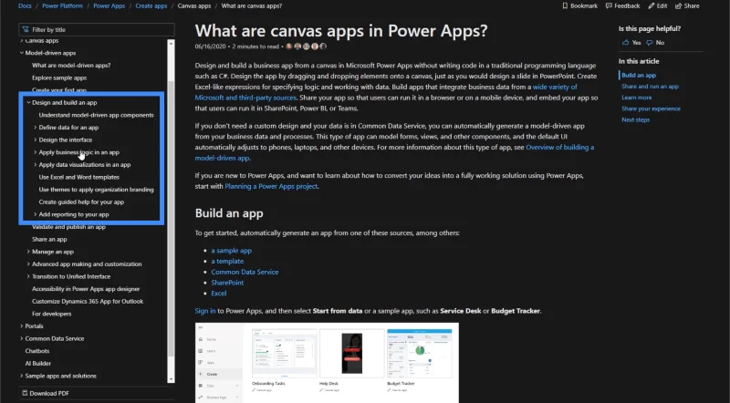Select Create guided help for your app
Screen dimensions: 730x403
coord(81,202)
